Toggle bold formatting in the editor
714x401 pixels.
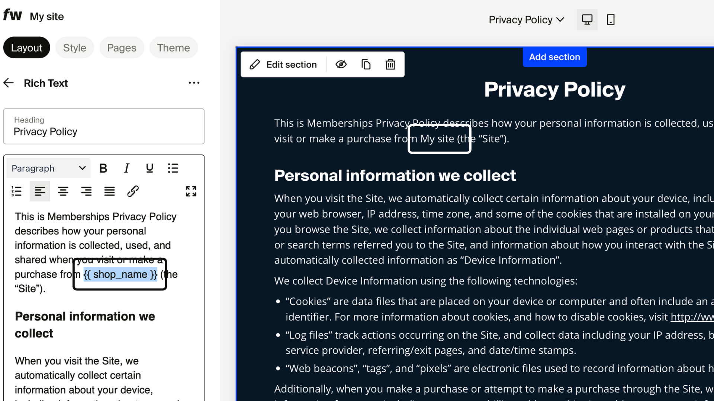(103, 168)
